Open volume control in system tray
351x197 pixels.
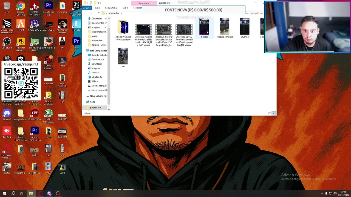(335, 193)
